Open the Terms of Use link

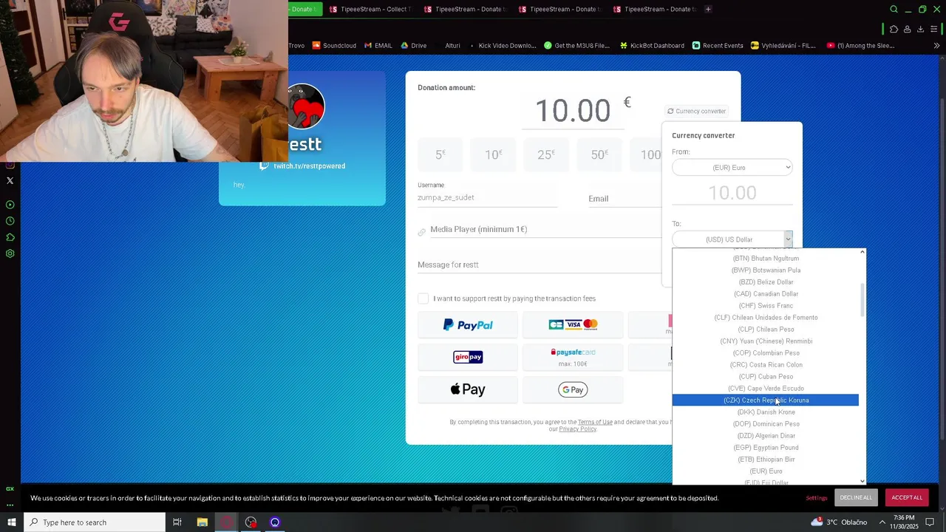[x=595, y=422]
